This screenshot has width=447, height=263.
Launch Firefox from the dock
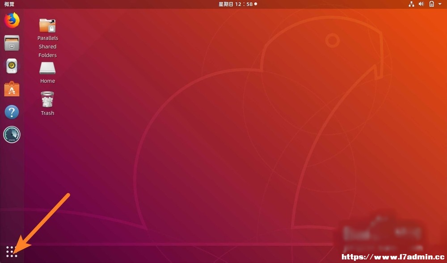pos(12,20)
